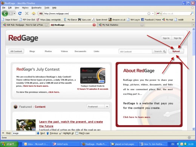Open the View menu
The image size is (196, 147).
(x=17, y=8)
